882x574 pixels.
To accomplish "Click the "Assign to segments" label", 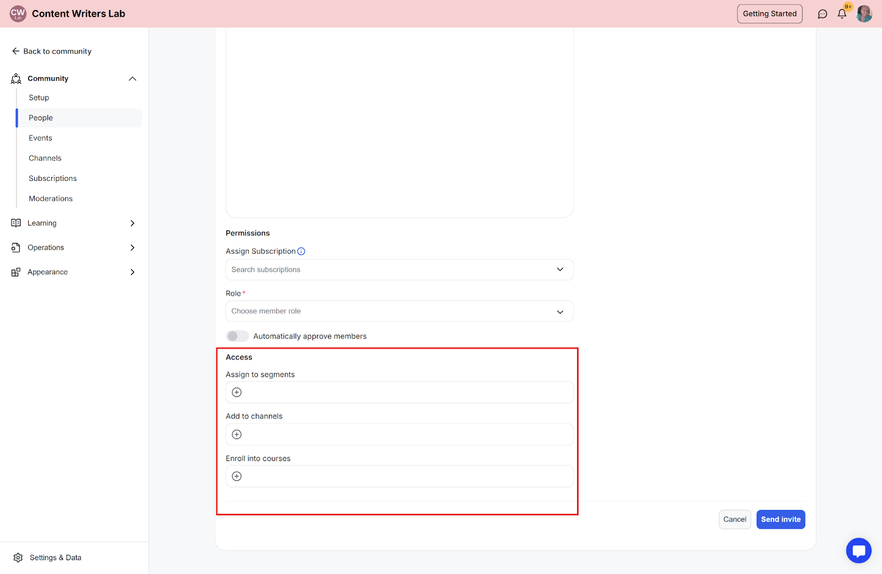I will point(260,375).
